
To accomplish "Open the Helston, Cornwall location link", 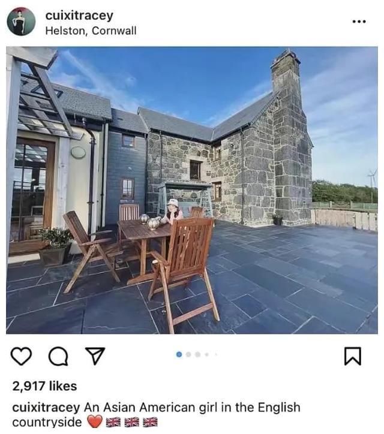I will pos(91,31).
